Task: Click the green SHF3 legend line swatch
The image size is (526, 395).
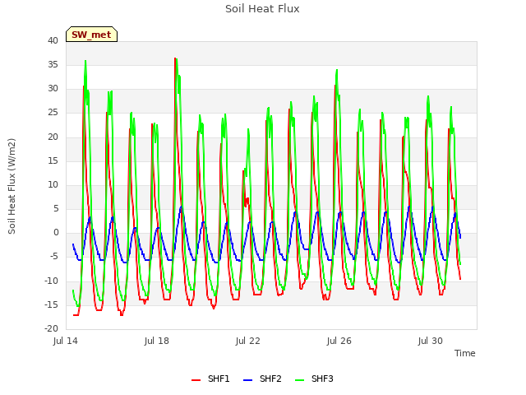Action: 299,380
